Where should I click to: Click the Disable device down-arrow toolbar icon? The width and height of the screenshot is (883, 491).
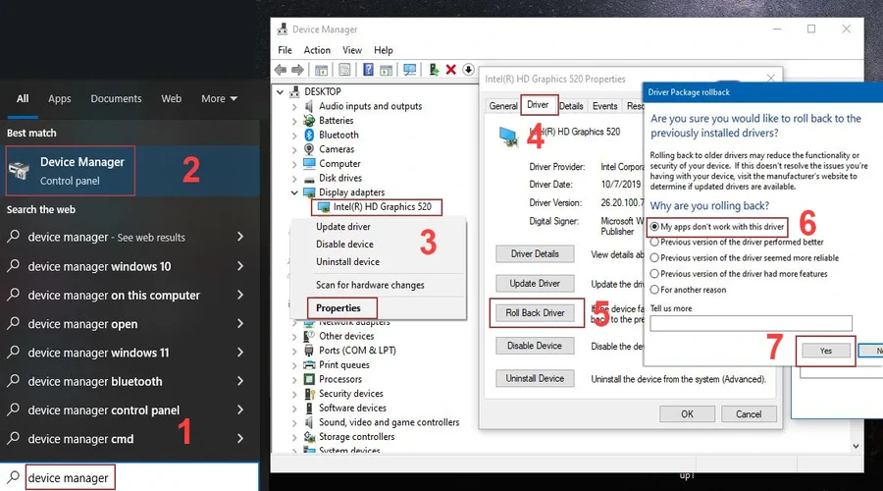point(468,70)
